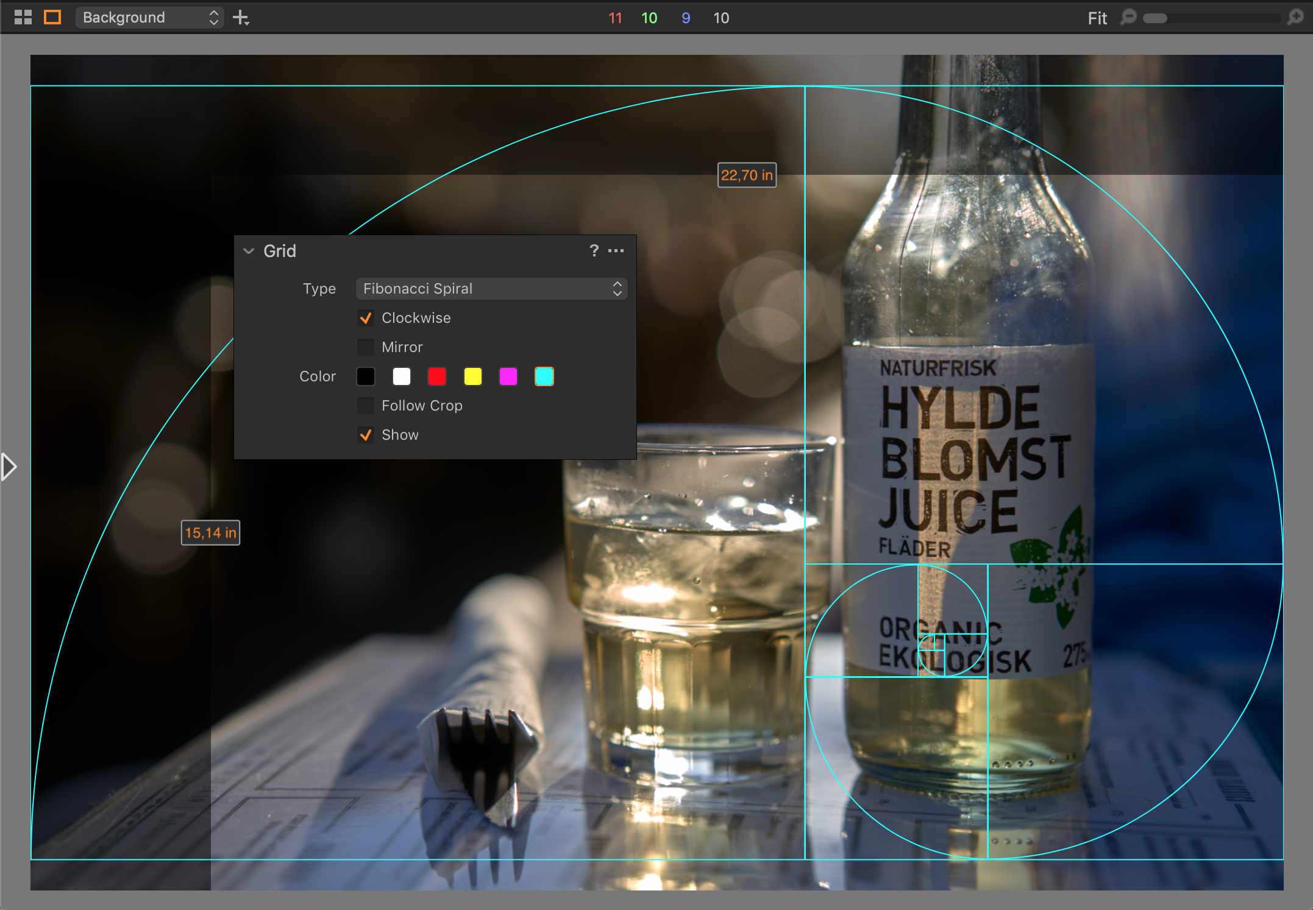Click the Fit zoom button
Screen dimensions: 1313x910
tap(1097, 18)
